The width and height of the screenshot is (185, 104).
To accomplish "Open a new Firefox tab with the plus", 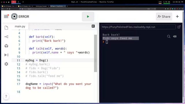I will (67, 6).
